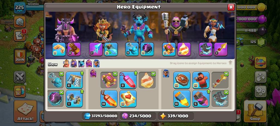The image size is (280, 126).
Task: Pick the Healing Tome level 18 equipment
Action: click(x=128, y=99)
